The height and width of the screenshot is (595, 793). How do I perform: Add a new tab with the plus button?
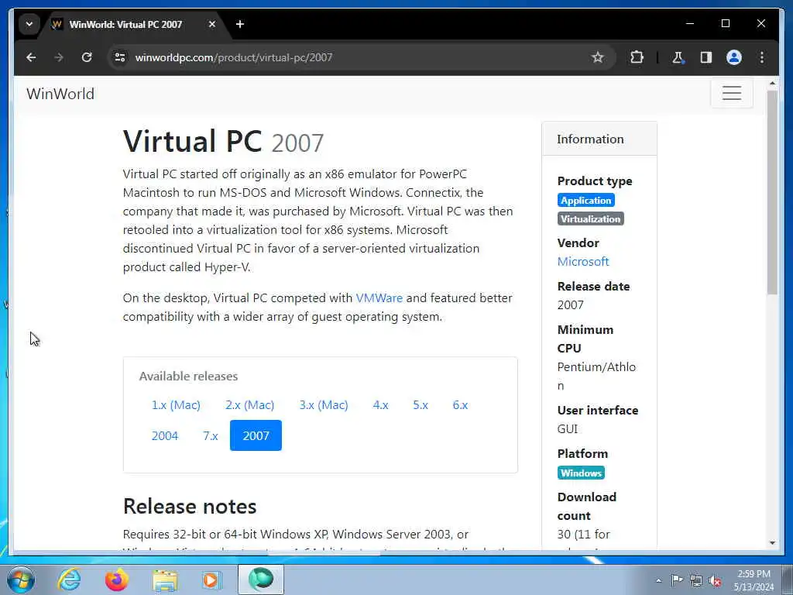(x=240, y=24)
